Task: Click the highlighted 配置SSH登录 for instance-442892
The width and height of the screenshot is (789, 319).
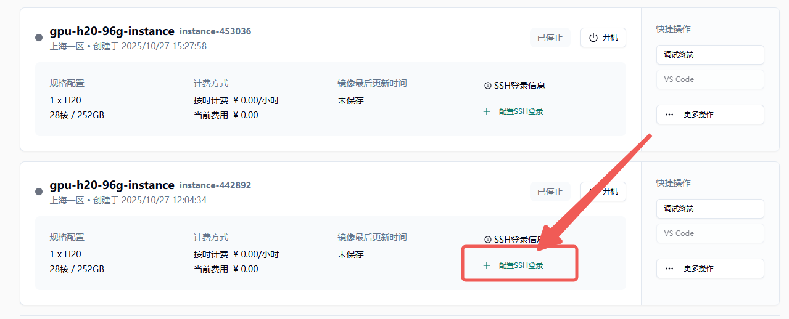Action: pyautogui.click(x=520, y=265)
